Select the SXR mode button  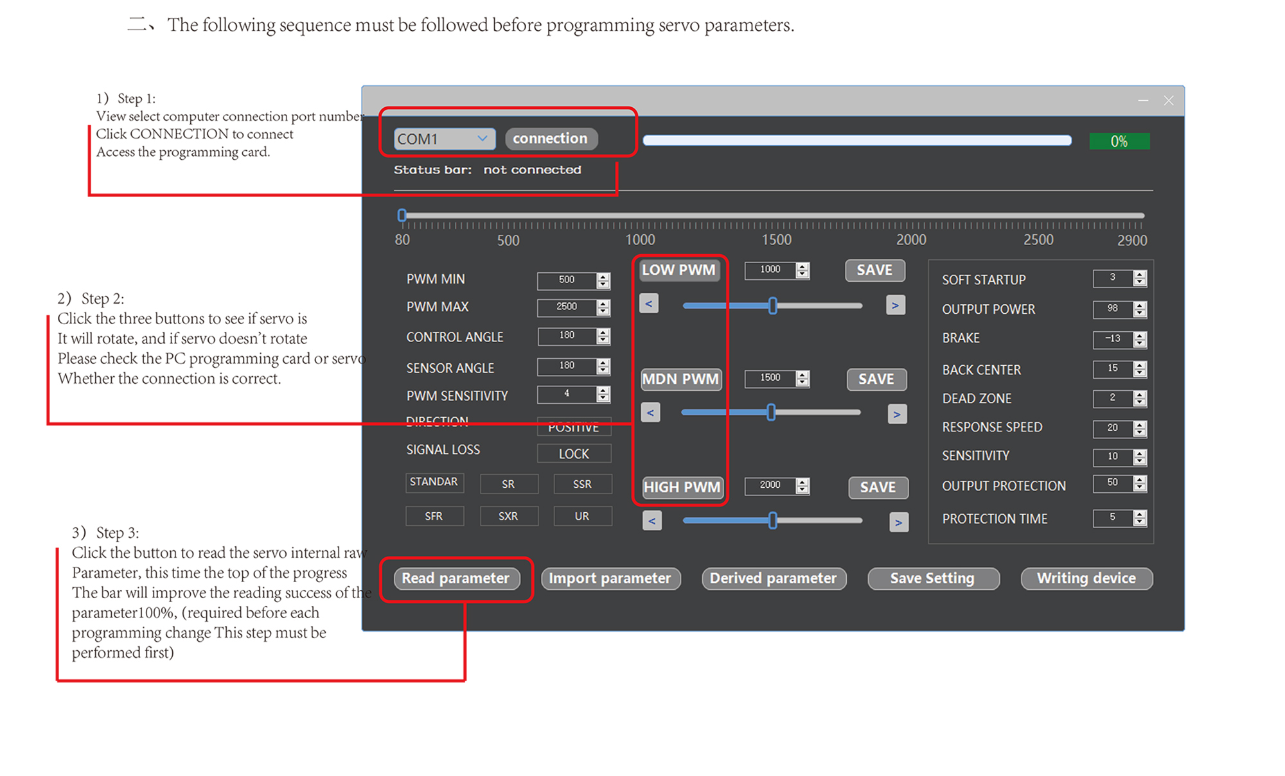tap(508, 516)
